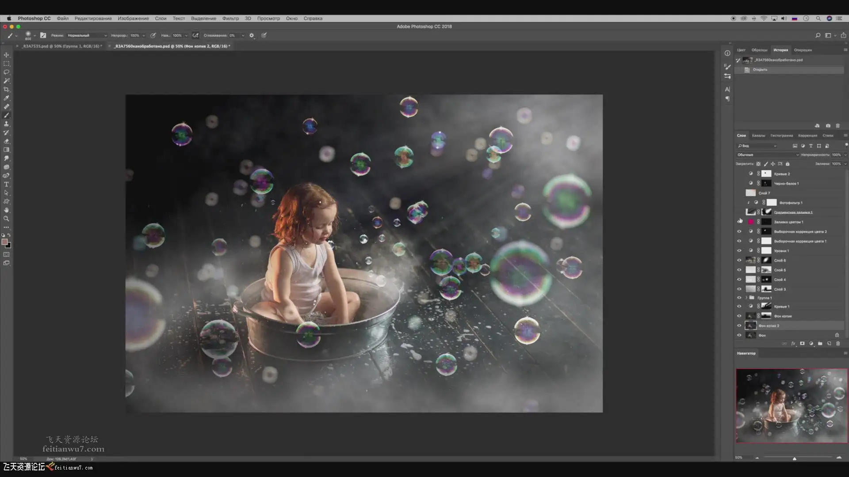
Task: Hide the Фон копия layer
Action: tap(739, 316)
